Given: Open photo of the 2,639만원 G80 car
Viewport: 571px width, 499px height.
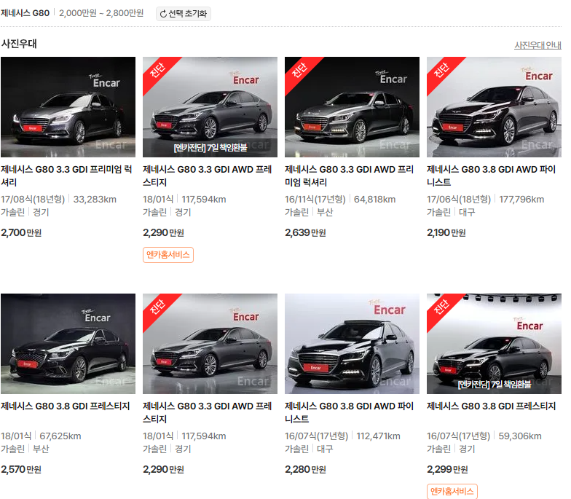Looking at the screenshot, I should [353, 107].
